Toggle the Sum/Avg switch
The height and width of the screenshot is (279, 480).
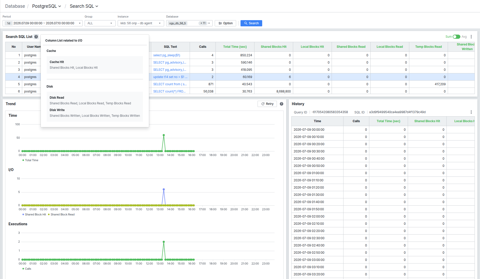pyautogui.click(x=456, y=37)
